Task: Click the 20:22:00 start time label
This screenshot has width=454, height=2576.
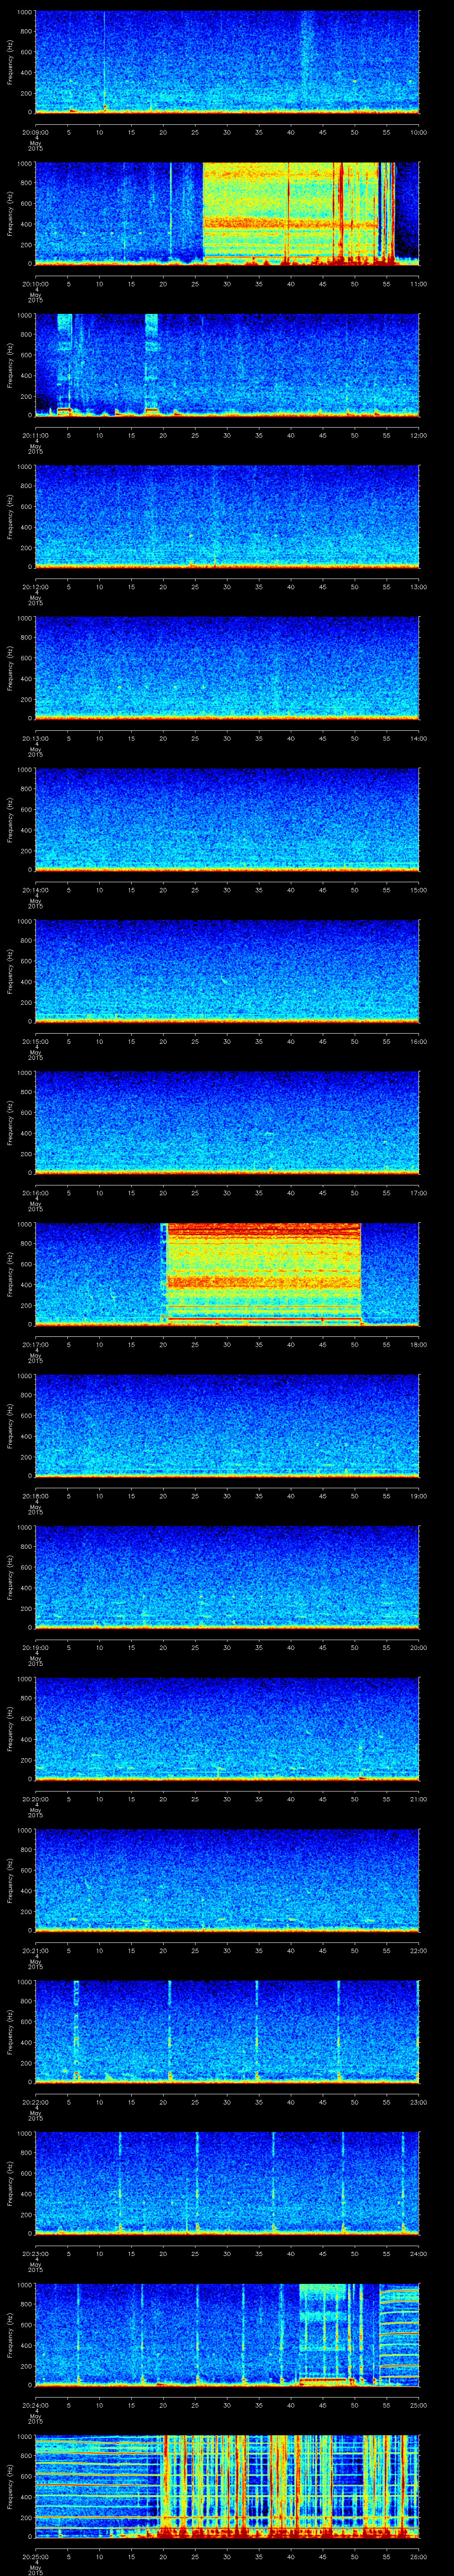Action: click(x=35, y=2102)
